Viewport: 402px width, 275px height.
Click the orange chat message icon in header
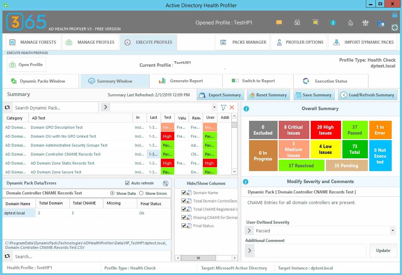(279, 22)
